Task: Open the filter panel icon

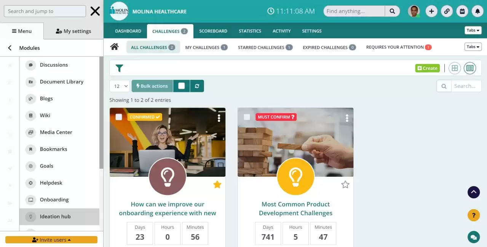Action: click(119, 68)
